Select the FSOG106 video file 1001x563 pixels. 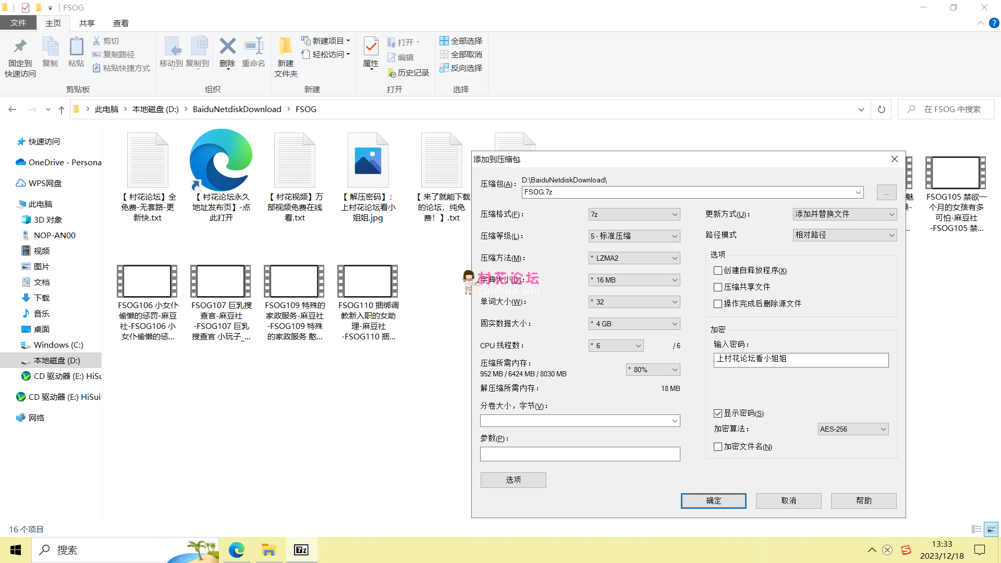[148, 303]
